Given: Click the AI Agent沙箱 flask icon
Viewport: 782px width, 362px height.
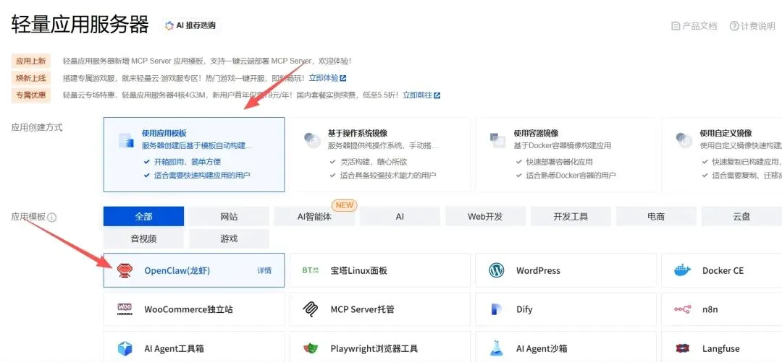Looking at the screenshot, I should [497, 348].
